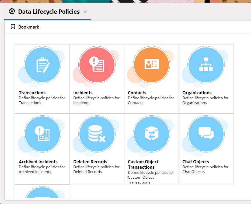Select the Data Lifecycle Policies tab title
Viewport: 251px width, 204px height.
click(x=49, y=12)
